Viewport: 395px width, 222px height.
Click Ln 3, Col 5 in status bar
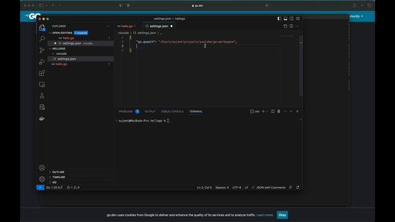tap(204, 187)
